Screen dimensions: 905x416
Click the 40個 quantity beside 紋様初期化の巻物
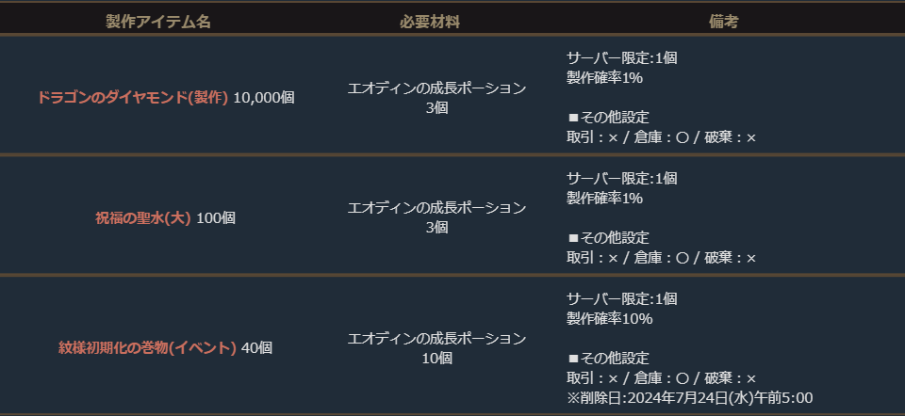click(256, 347)
